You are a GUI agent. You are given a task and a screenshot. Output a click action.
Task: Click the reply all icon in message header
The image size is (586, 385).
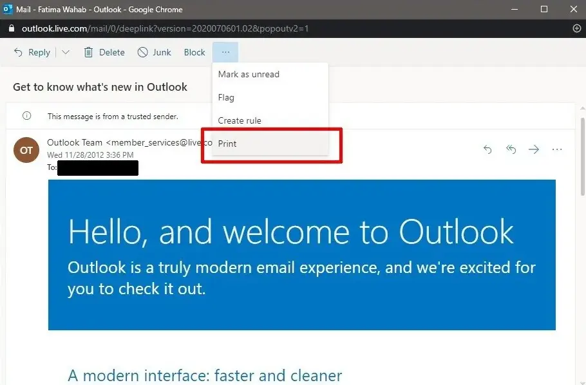511,149
